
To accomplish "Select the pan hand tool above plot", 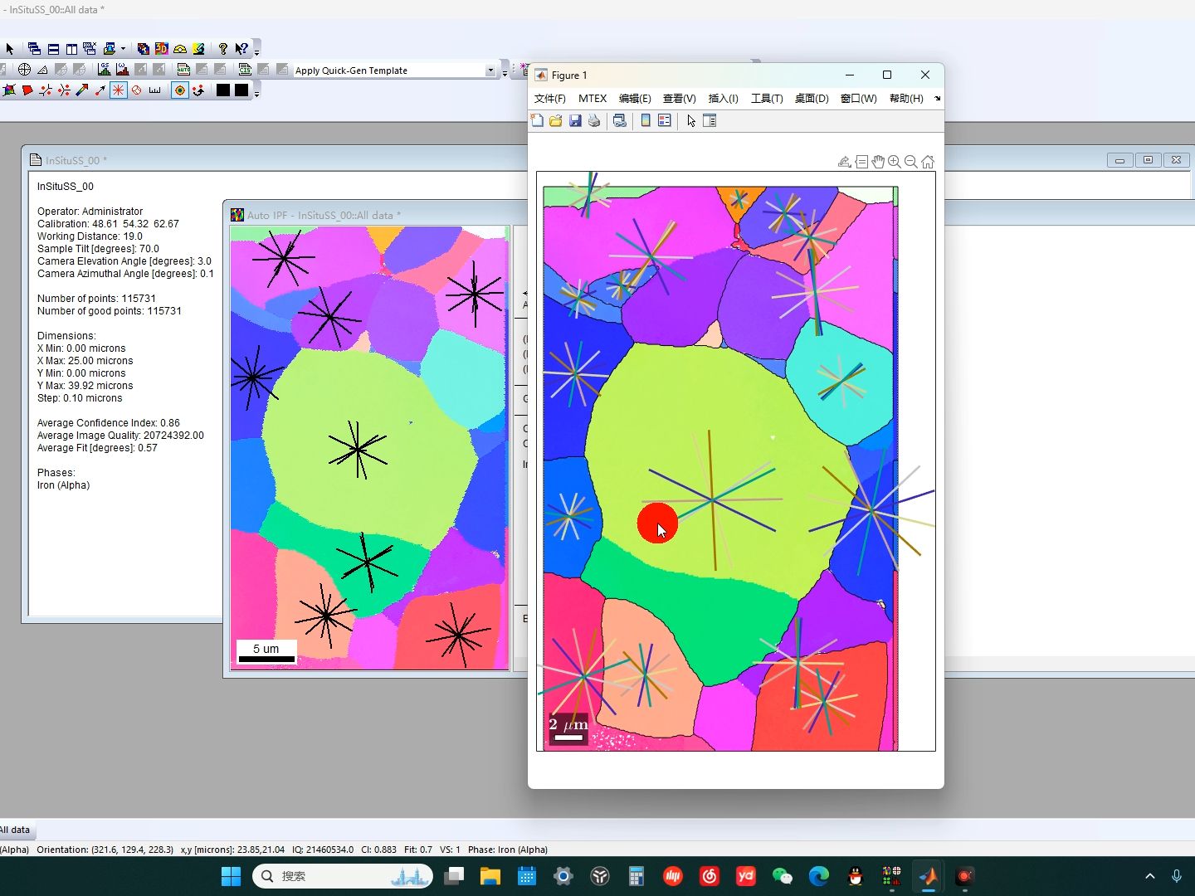I will 878,162.
